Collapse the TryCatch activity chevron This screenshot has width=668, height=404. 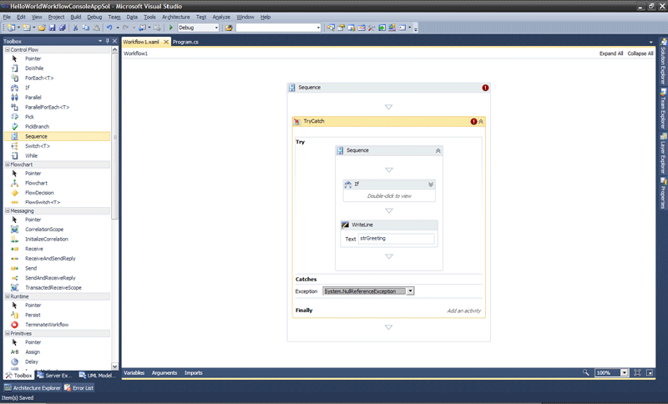click(481, 121)
